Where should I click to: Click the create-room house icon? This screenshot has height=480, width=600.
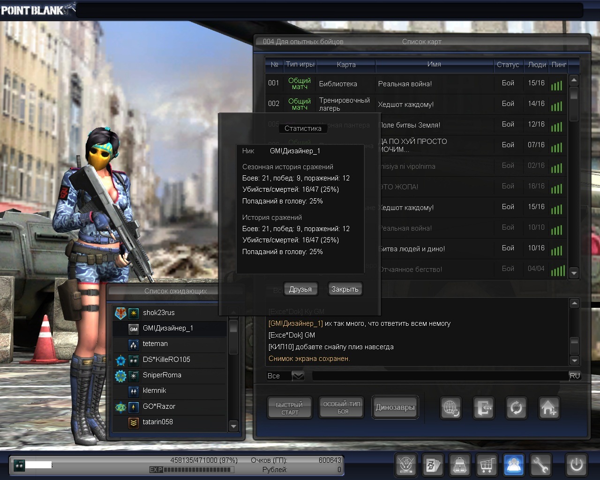coord(548,407)
